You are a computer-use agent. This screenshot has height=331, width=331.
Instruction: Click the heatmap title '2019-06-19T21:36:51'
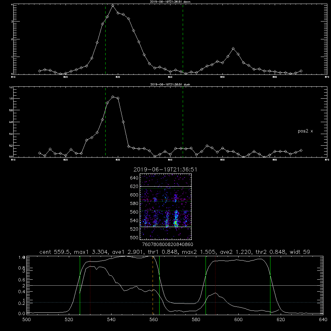coord(165,169)
